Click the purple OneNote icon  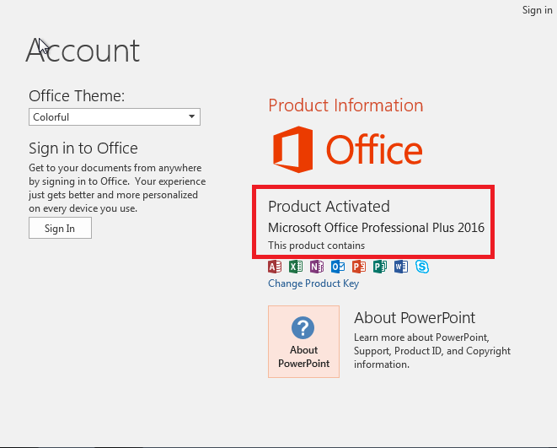coord(317,267)
